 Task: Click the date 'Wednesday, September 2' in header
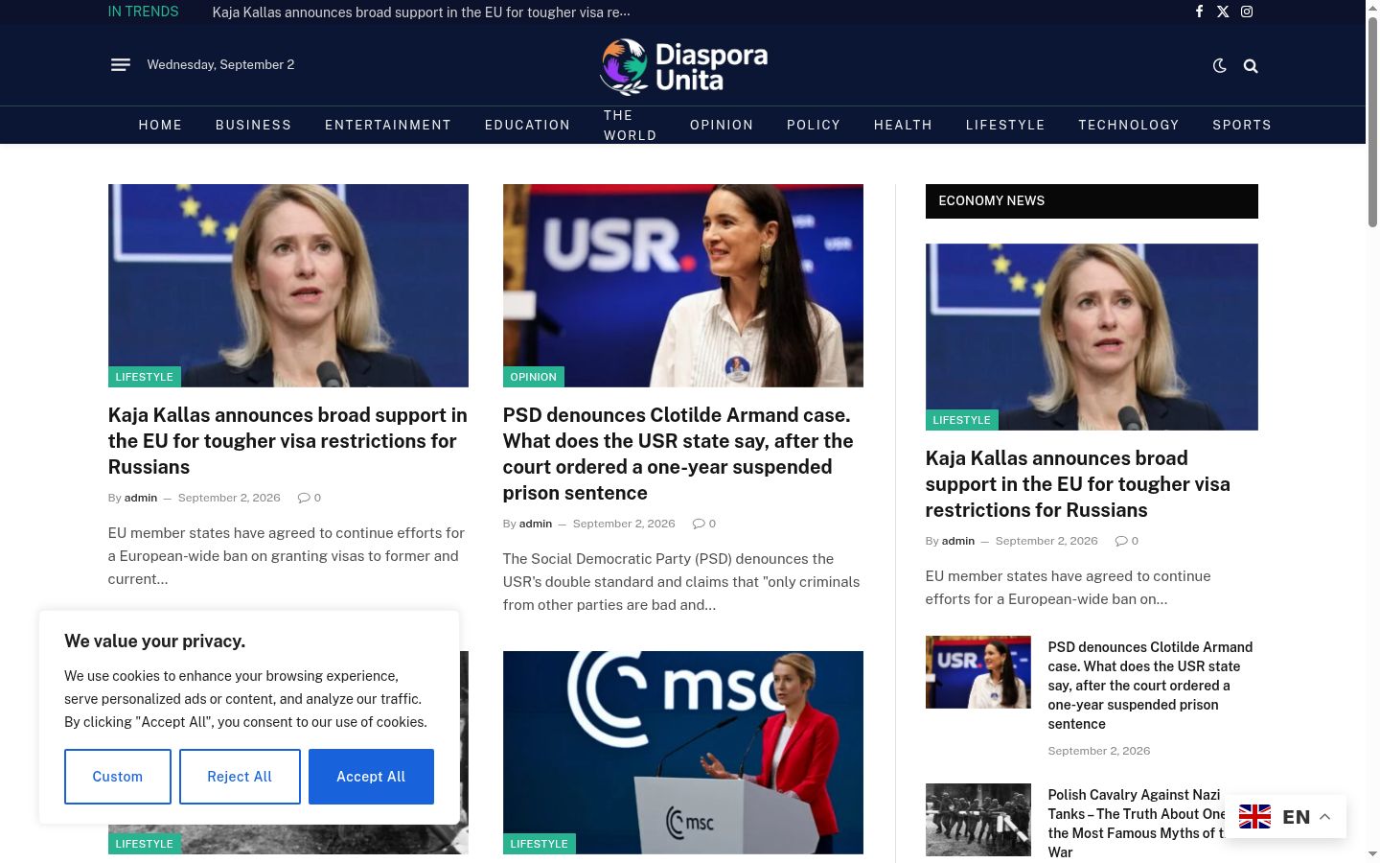click(x=220, y=65)
